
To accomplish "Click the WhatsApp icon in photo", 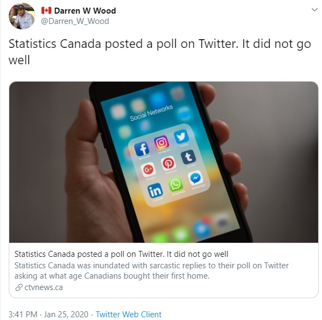I will click(x=176, y=184).
